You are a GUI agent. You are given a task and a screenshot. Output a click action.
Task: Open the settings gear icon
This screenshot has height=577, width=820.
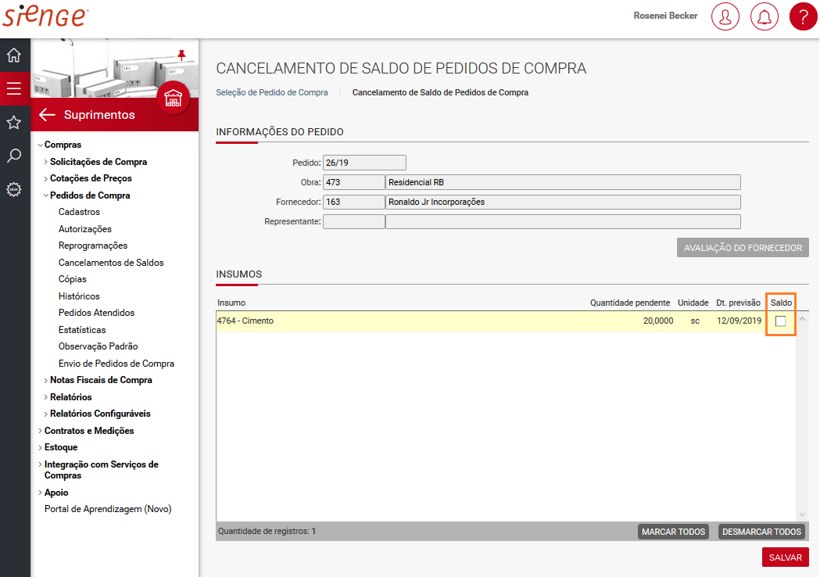pos(14,189)
